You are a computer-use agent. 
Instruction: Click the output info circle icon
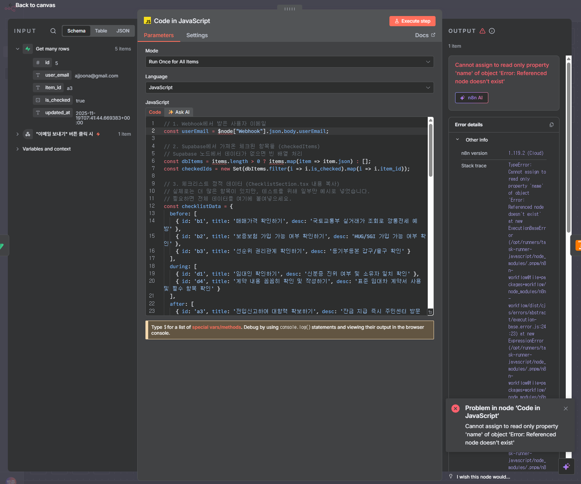(x=492, y=31)
